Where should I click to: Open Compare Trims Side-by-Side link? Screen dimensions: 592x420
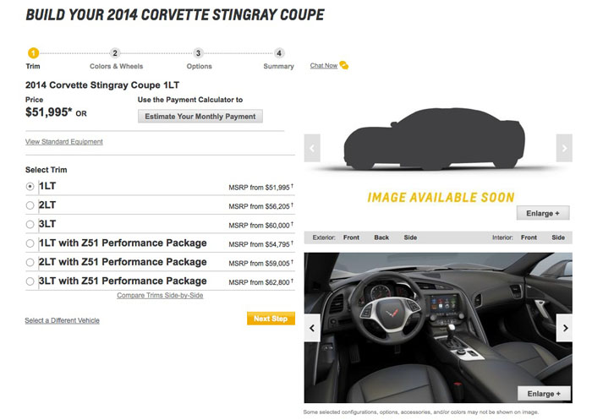(160, 296)
